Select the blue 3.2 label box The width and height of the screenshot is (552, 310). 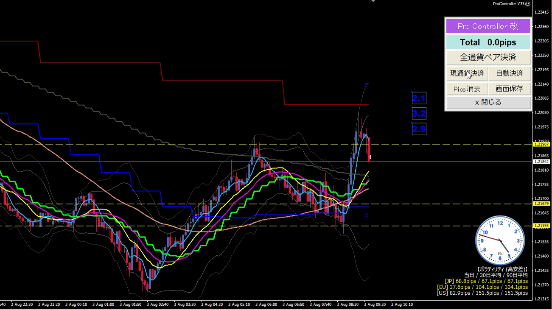(419, 114)
